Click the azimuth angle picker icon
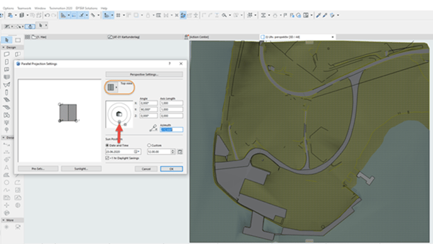Viewport: 433px width, 244px height. pos(154,128)
